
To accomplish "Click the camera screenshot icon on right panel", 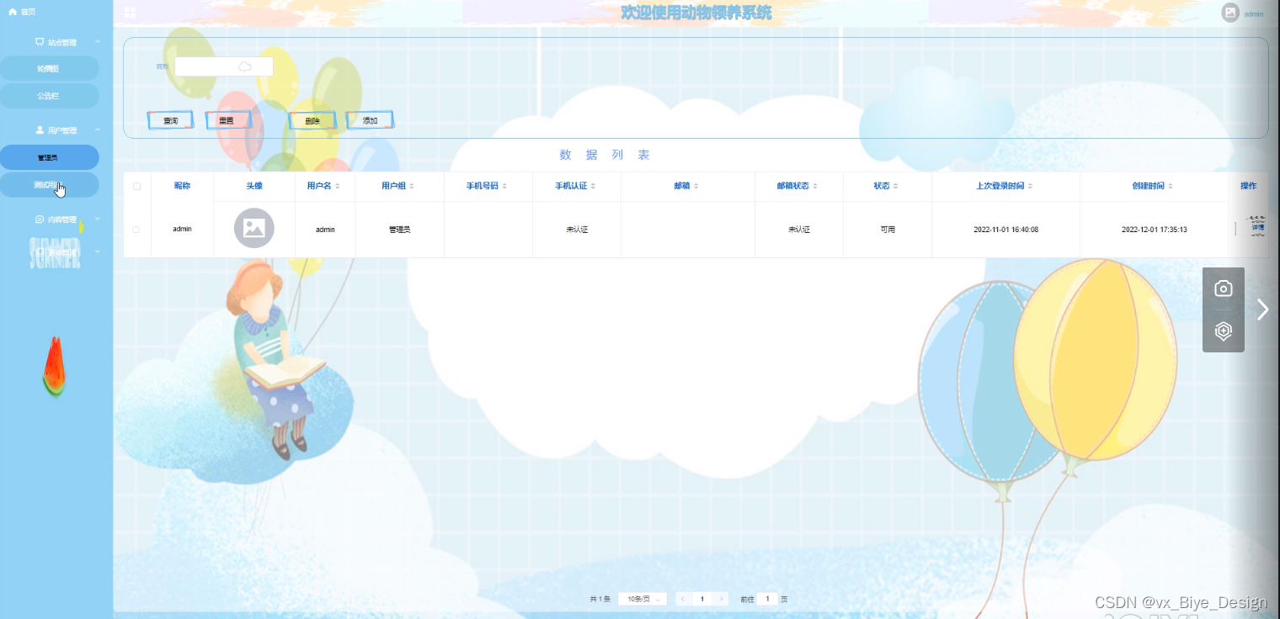I will 1224,288.
